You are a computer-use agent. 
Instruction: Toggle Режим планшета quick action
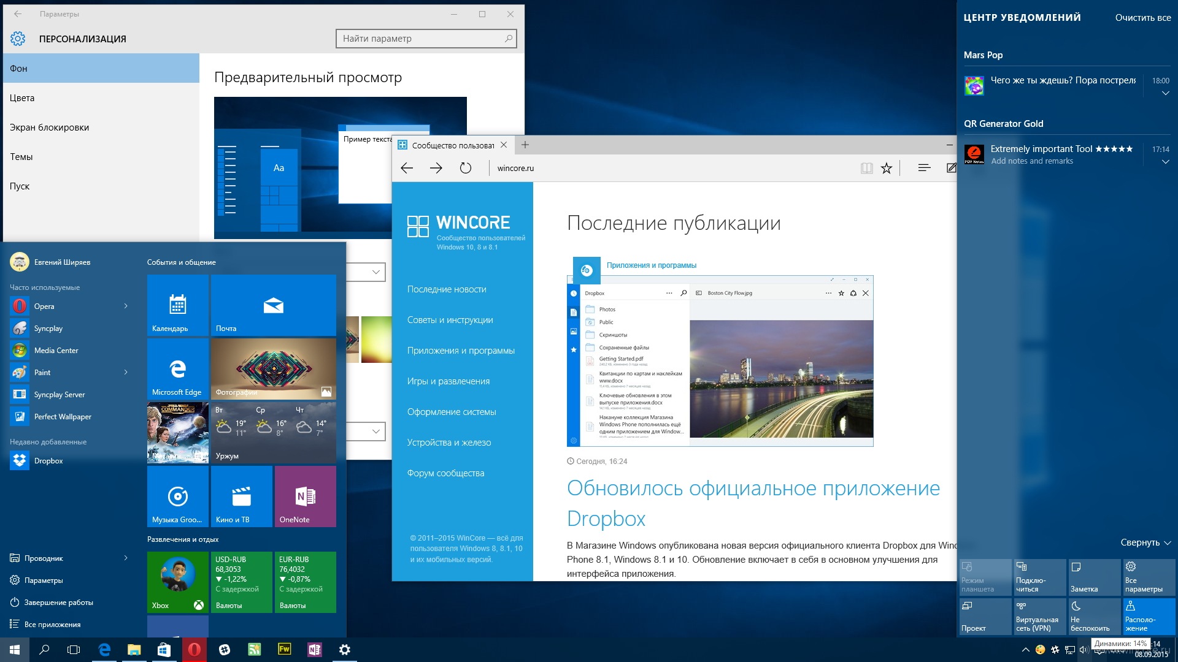[x=985, y=577]
